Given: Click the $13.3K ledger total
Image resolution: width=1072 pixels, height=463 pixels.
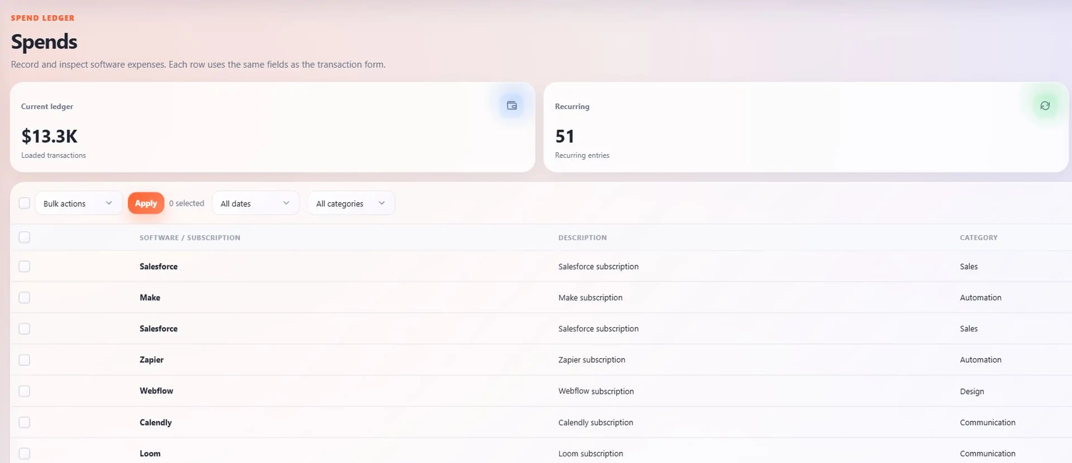Looking at the screenshot, I should click(x=49, y=136).
